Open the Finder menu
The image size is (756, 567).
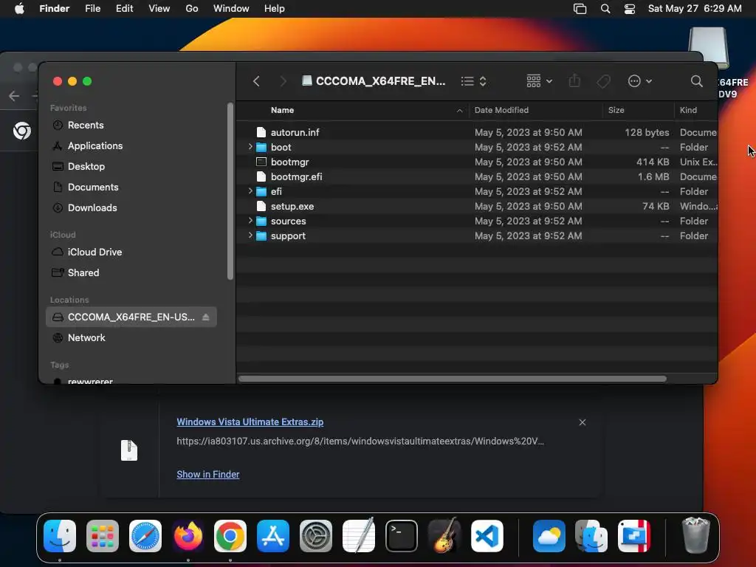click(x=55, y=9)
